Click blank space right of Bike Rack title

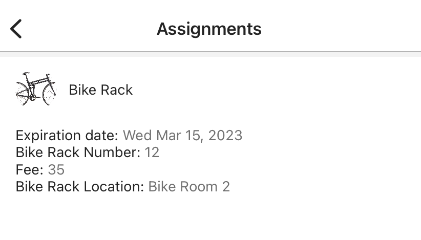pos(277,90)
